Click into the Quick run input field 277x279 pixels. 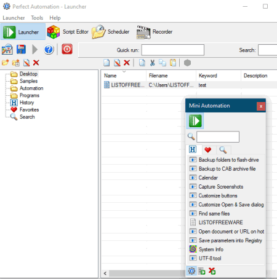173,50
